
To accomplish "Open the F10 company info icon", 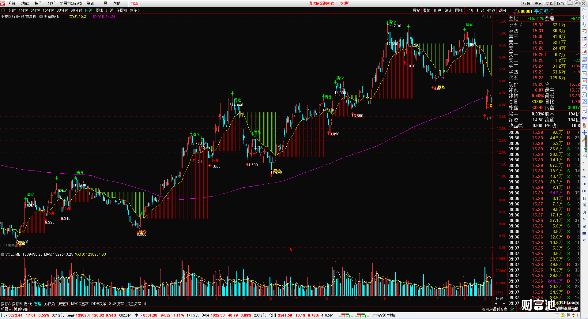I will (x=584, y=67).
